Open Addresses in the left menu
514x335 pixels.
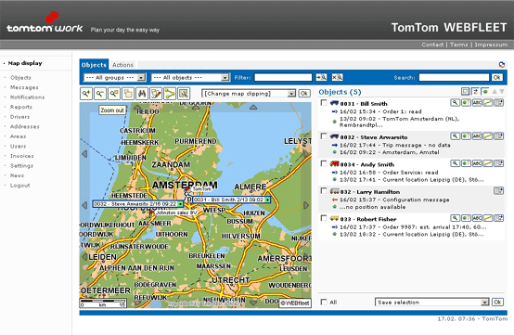(24, 127)
